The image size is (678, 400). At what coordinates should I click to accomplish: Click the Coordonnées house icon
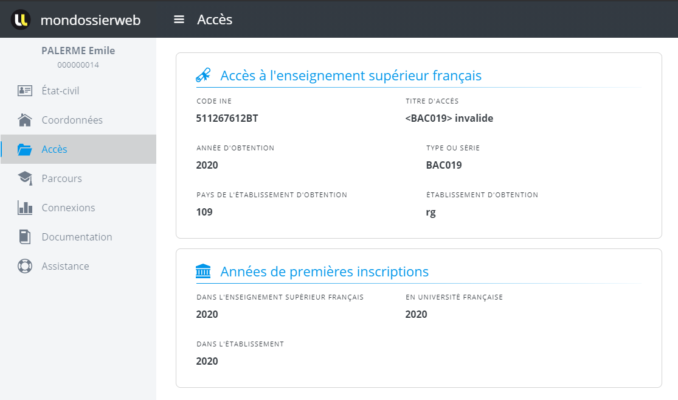pyautogui.click(x=25, y=120)
